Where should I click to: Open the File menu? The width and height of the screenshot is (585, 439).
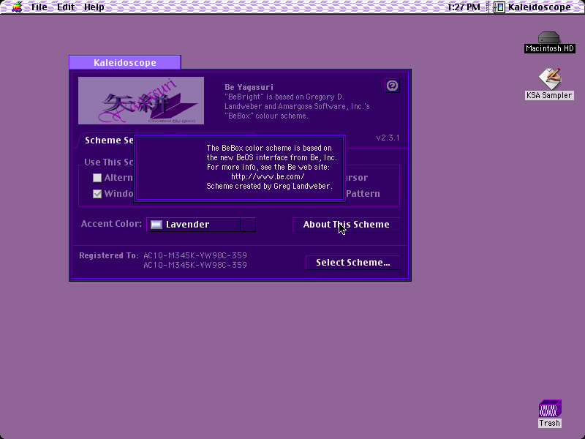[39, 7]
